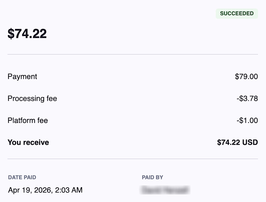This screenshot has width=266, height=202.
Task: Click the divider line below the total heading
Action: [x=132, y=55]
